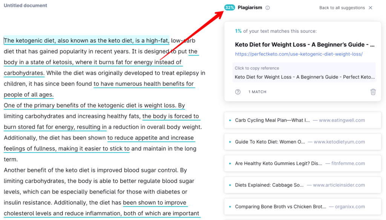Close the suggestions panel with the X

pyautogui.click(x=371, y=8)
